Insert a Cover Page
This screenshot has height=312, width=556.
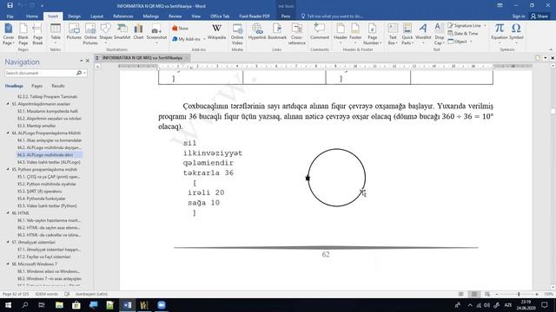(8, 35)
